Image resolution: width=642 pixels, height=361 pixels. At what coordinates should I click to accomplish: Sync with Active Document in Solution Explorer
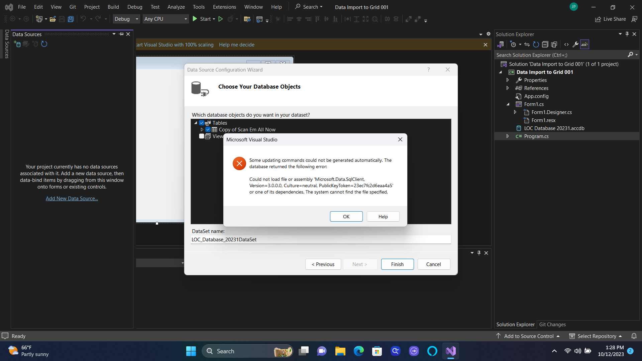527,44
